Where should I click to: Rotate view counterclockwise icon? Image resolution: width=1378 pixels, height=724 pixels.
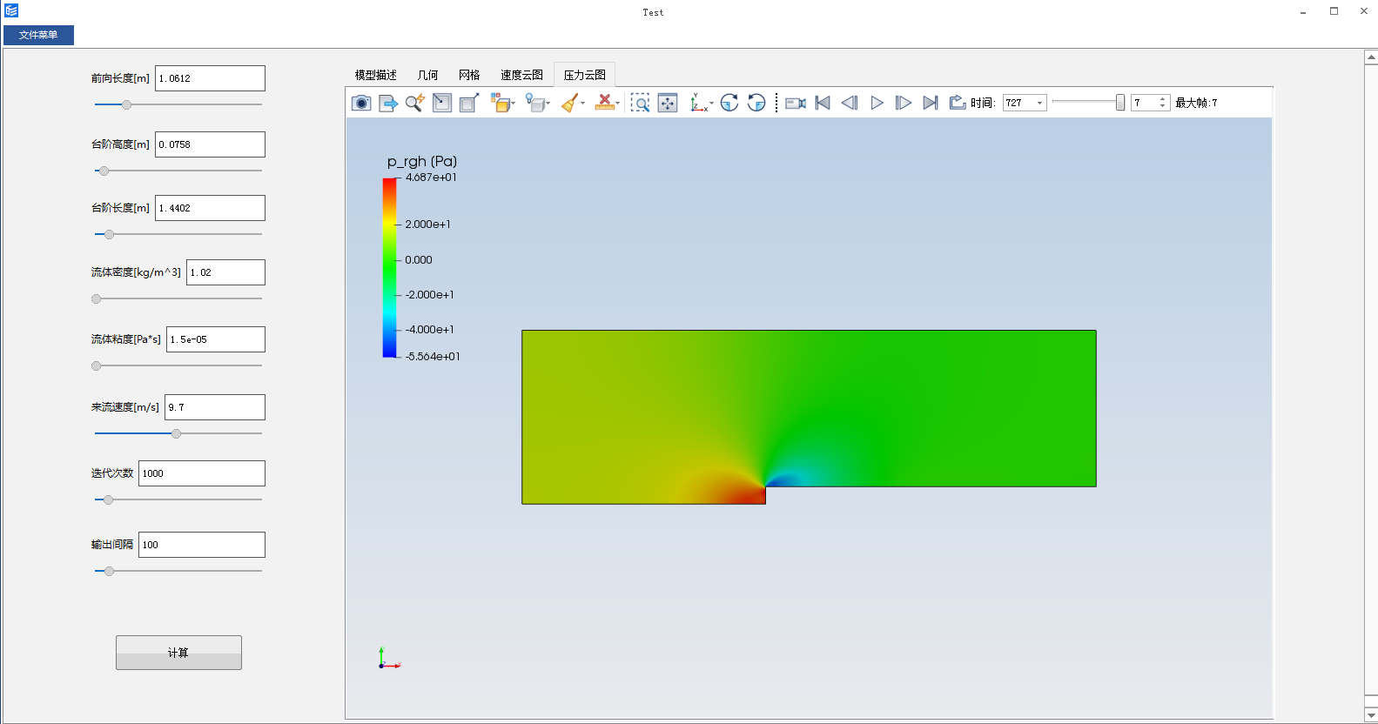756,103
